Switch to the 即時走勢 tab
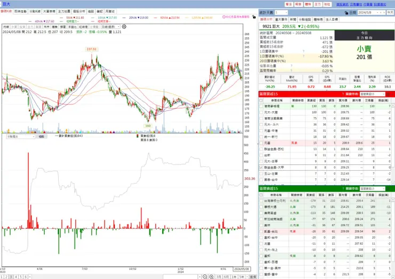Image resolution: width=395 pixels, height=279 pixels. (20, 11)
